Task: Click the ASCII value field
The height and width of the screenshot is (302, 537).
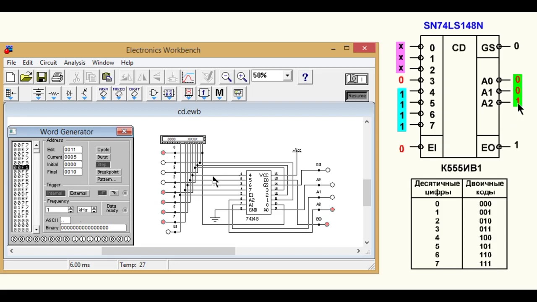Action: 65,220
